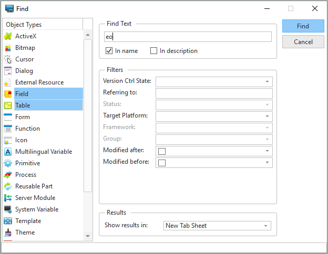The image size is (328, 254).
Task: Click the Cancel button
Action: point(303,42)
